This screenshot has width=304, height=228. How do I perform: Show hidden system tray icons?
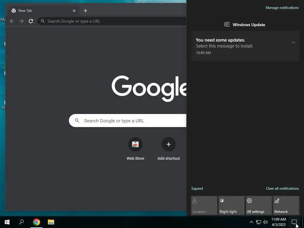click(251, 222)
